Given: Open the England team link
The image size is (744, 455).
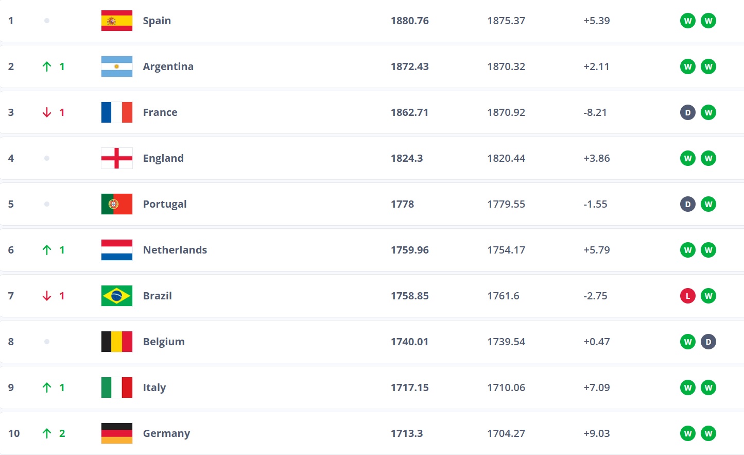Looking at the screenshot, I should [163, 158].
